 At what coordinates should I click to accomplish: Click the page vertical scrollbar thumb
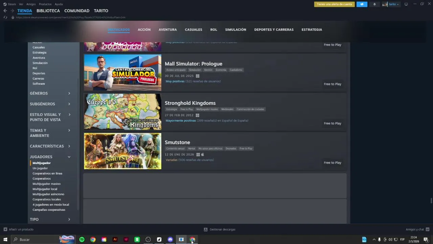point(431,201)
